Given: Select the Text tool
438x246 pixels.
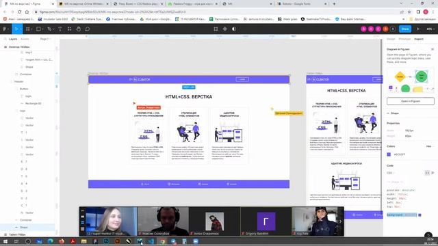Looking at the screenshot, I should click(x=60, y=29).
